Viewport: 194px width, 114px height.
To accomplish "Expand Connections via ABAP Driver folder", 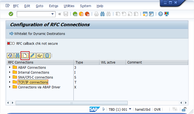I will [x=10, y=87].
